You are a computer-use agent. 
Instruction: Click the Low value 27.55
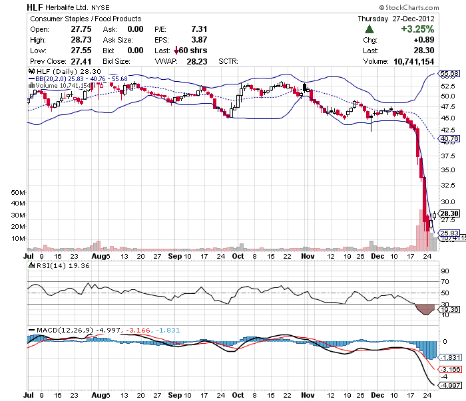81,51
